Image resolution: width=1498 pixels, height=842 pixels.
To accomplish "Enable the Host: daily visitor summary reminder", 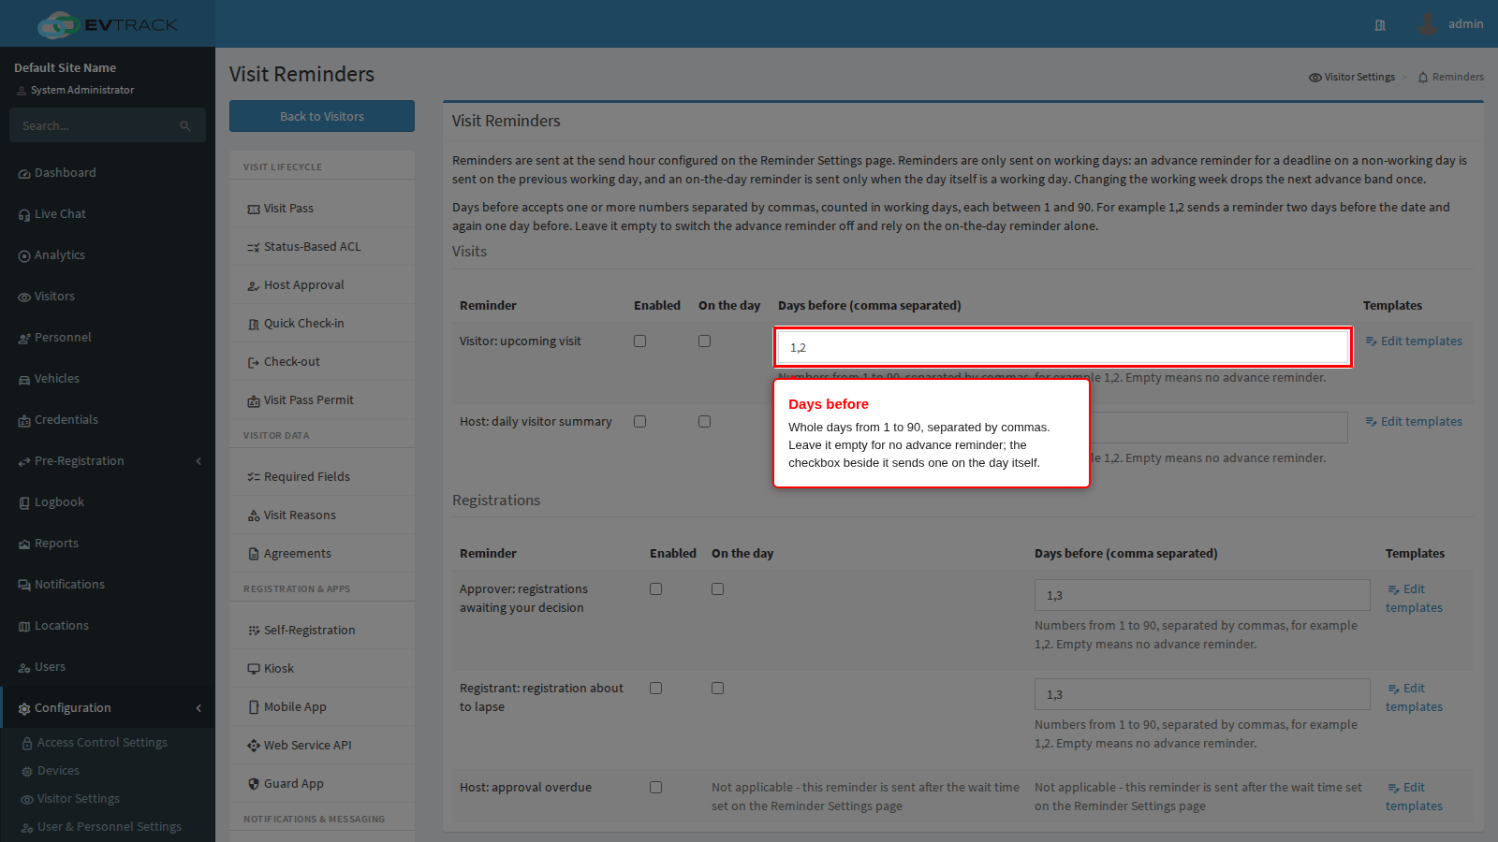I will [640, 422].
